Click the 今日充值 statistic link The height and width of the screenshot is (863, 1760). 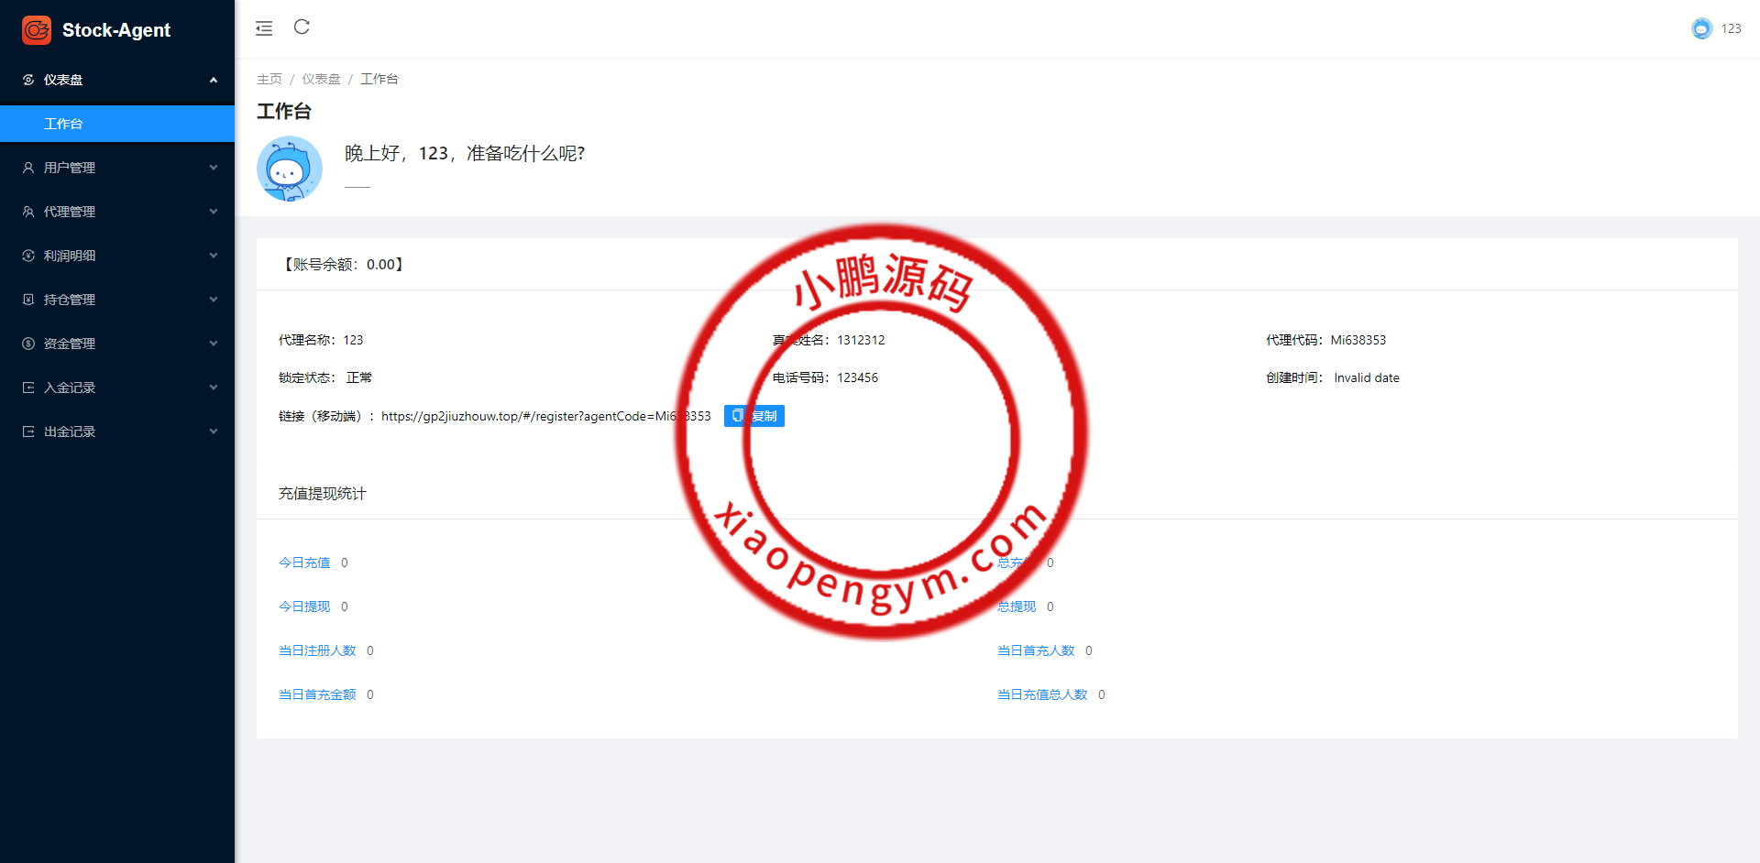click(304, 563)
